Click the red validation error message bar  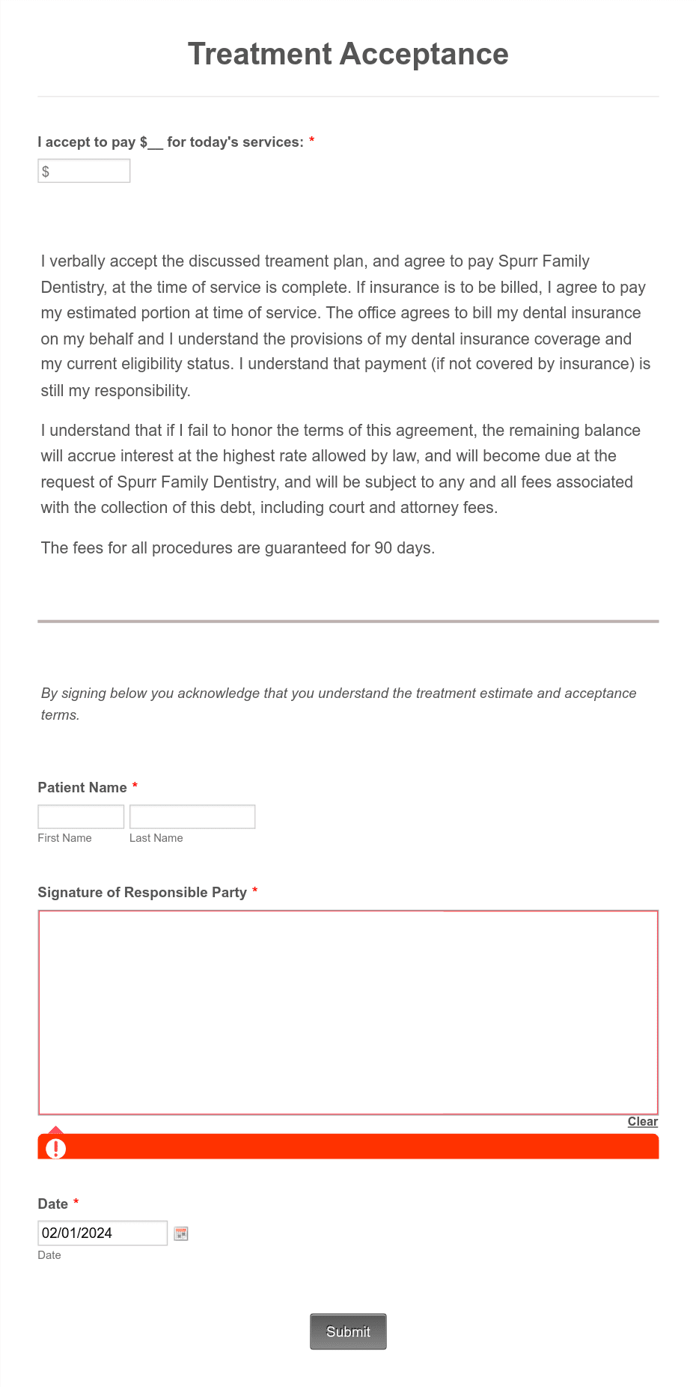(x=348, y=1148)
